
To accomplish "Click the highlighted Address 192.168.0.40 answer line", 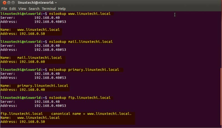I will click(23, 90).
